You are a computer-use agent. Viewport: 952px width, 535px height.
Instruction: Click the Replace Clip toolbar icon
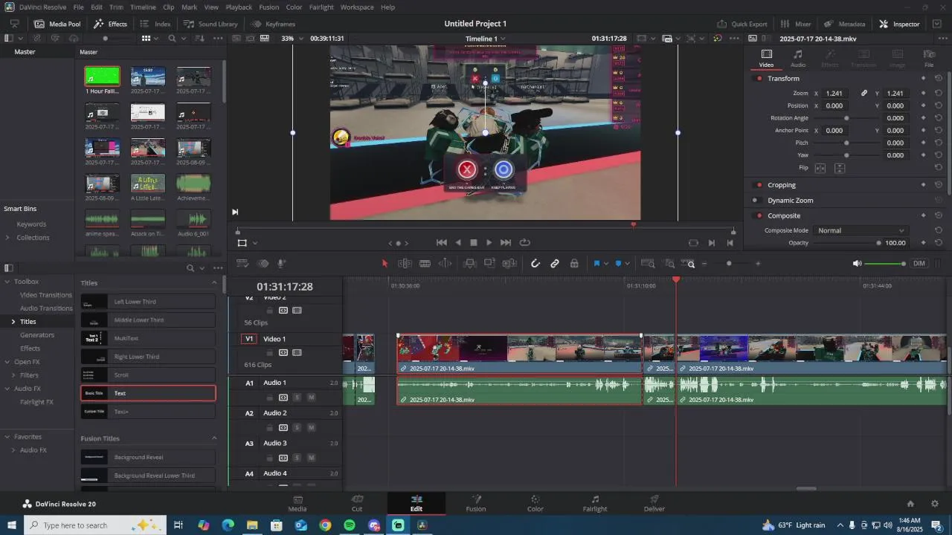509,263
